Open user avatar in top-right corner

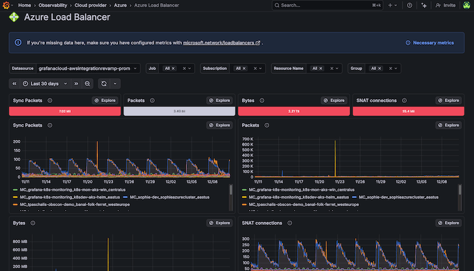pos(465,5)
